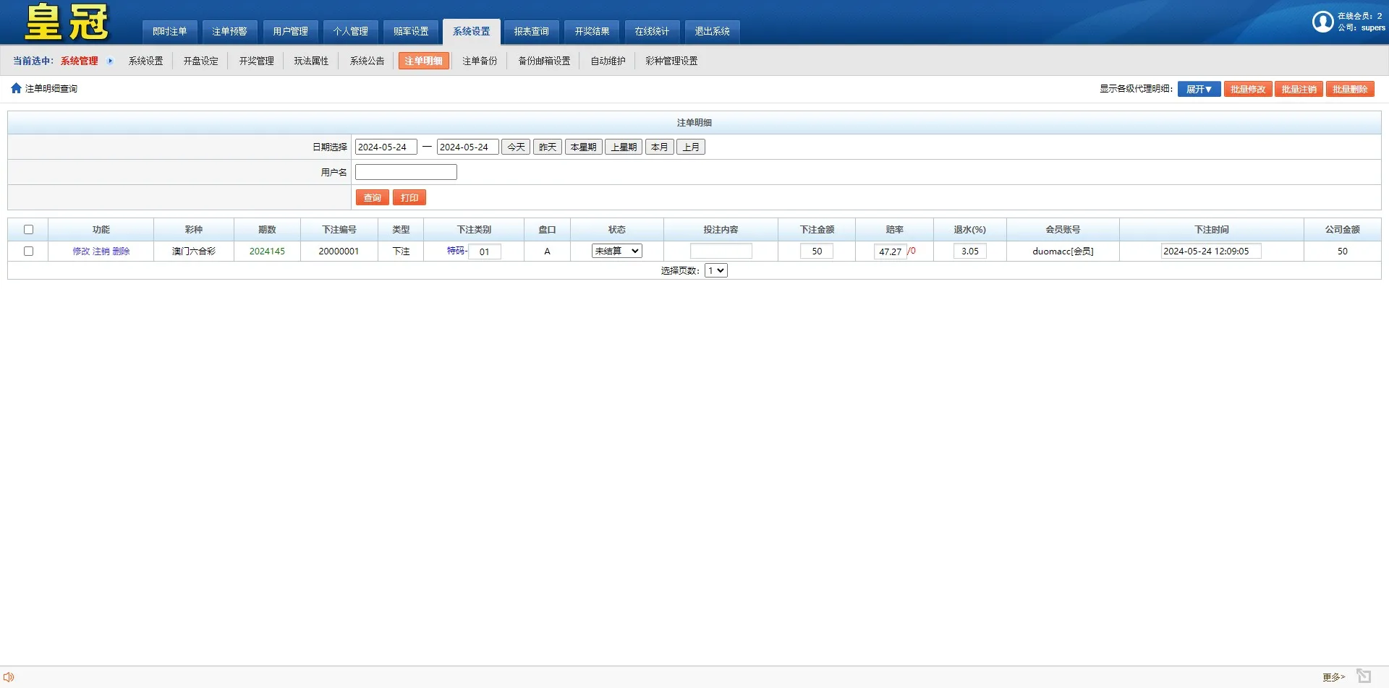Open the 未结算 status dropdown
Screen dimensions: 1389x688
pyautogui.click(x=616, y=251)
